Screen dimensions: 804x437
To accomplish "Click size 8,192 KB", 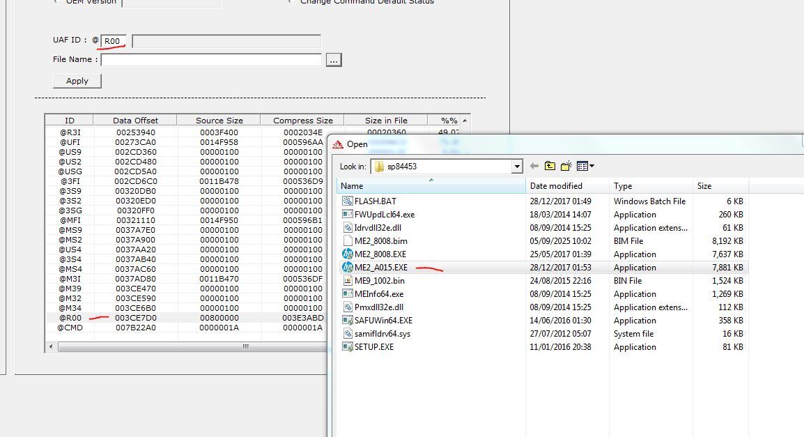I will point(727,241).
